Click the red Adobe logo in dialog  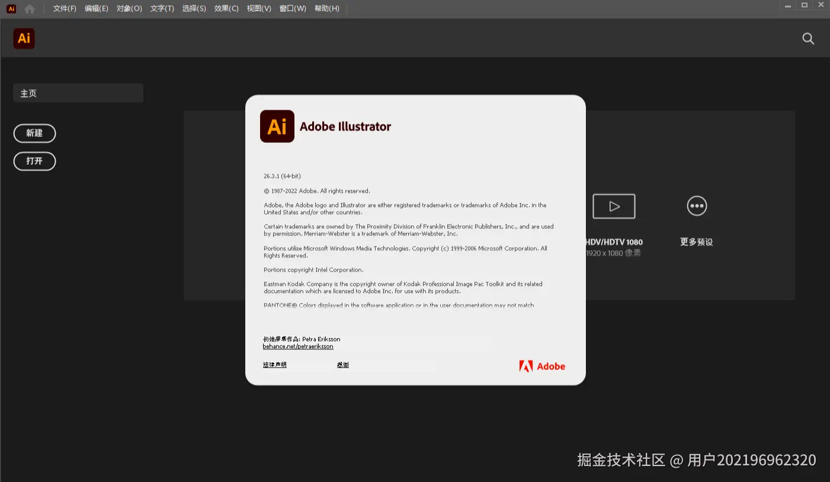pyautogui.click(x=542, y=366)
